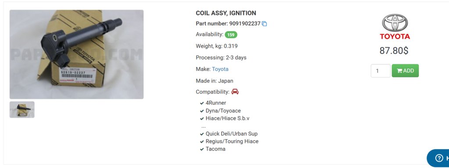
Task: Select Hiace/Hiace S.b.v compatibility entry
Action: [228, 118]
